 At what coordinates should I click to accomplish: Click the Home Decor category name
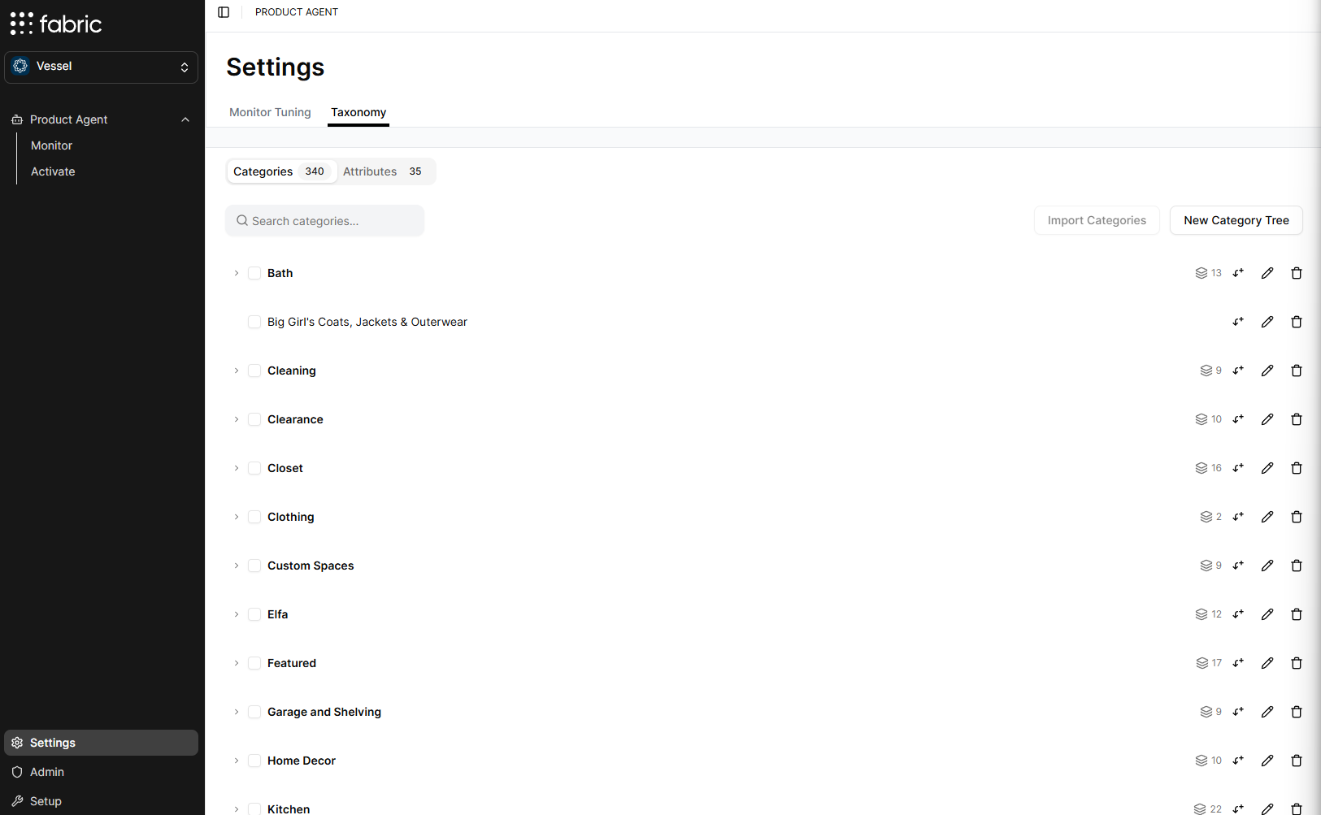302,761
